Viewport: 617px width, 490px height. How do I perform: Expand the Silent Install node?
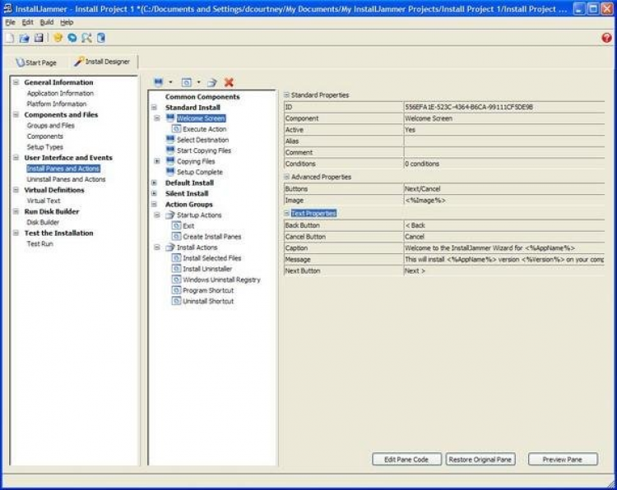[x=155, y=193]
